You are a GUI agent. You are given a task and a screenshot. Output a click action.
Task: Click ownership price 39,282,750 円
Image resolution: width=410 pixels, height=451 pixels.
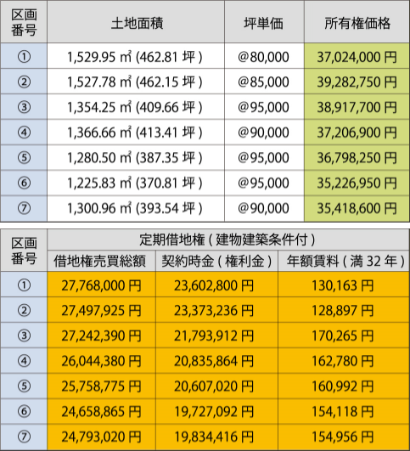pos(357,82)
